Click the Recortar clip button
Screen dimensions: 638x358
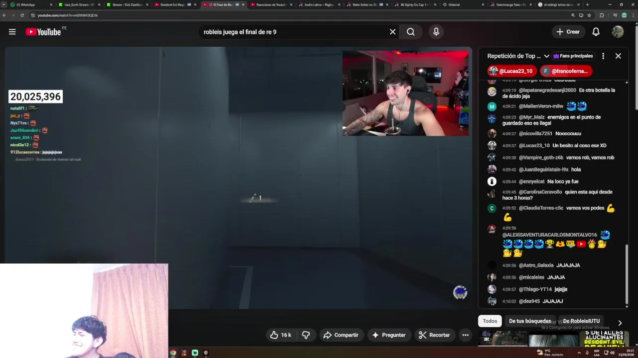click(x=434, y=335)
